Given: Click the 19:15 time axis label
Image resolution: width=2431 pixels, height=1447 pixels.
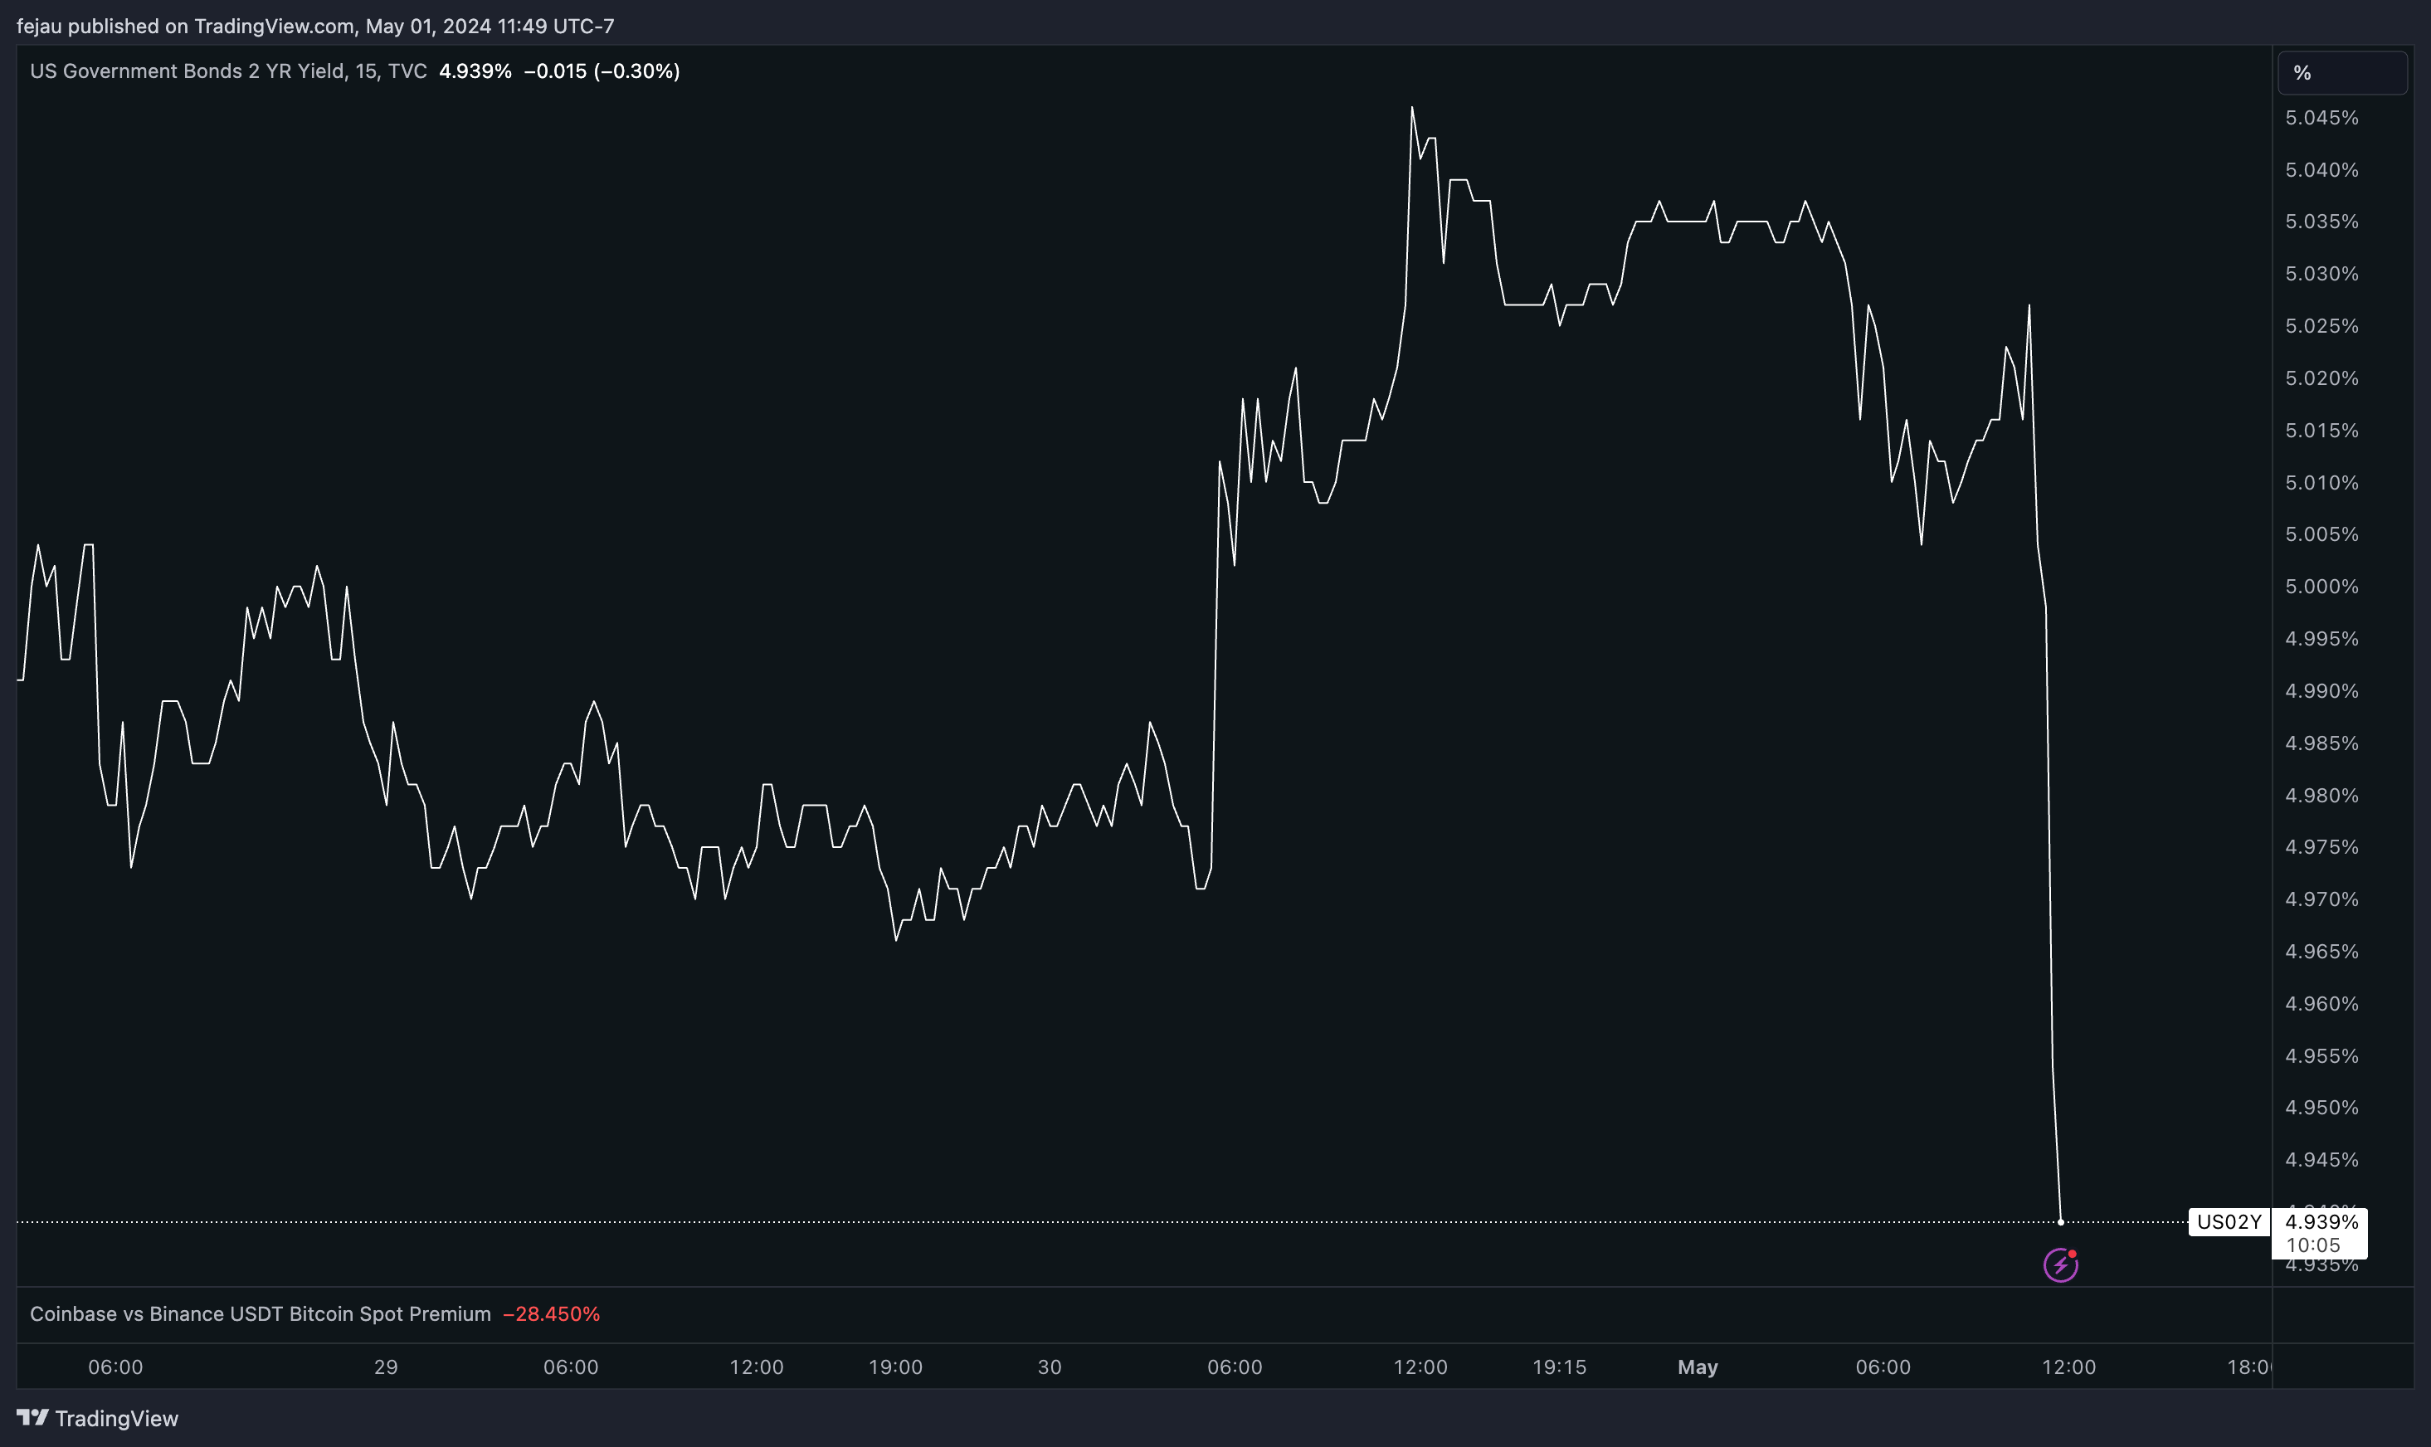Looking at the screenshot, I should click(1559, 1367).
